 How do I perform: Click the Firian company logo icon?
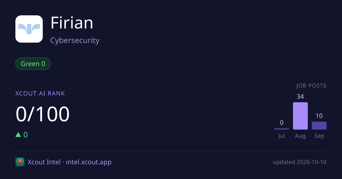point(29,29)
